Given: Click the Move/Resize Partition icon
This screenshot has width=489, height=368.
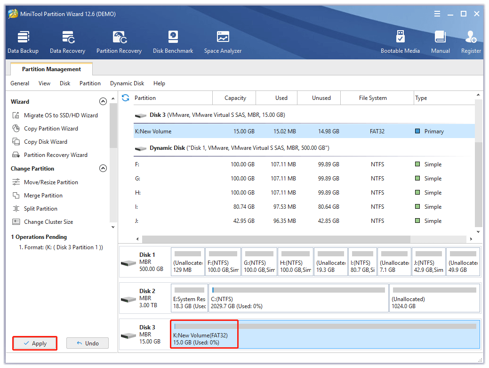Looking at the screenshot, I should tap(16, 182).
